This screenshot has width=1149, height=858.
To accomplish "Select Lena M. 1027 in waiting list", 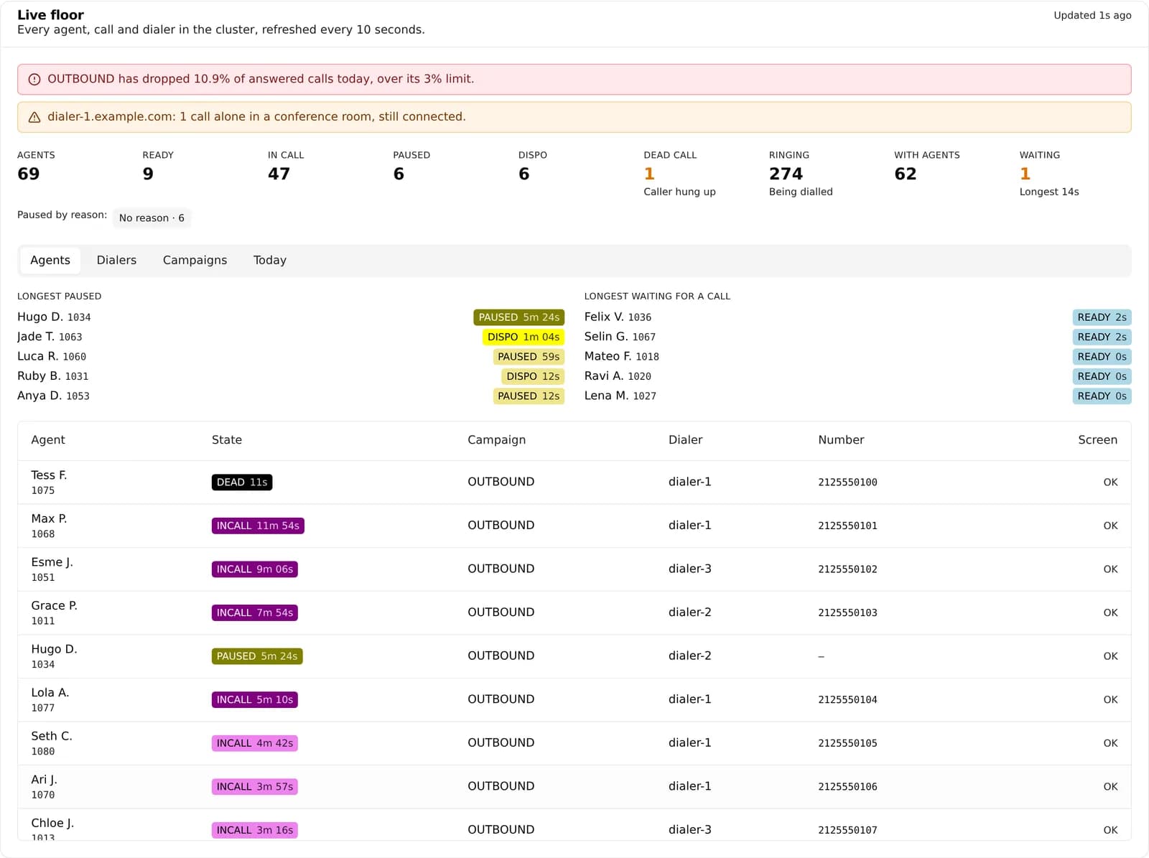I will [620, 396].
